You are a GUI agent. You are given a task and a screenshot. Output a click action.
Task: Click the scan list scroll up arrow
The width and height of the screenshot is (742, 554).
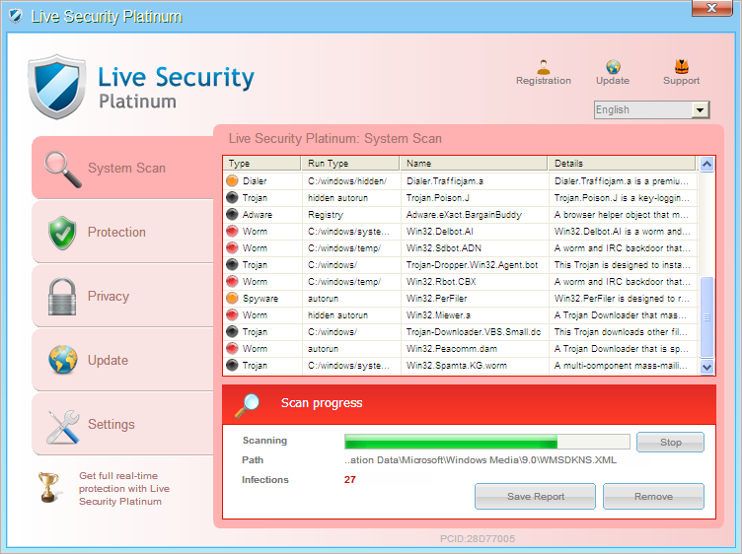(706, 165)
